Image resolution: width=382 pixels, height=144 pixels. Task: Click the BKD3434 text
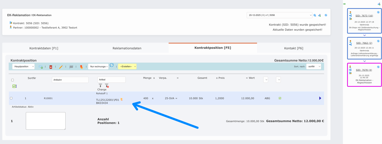102,103
